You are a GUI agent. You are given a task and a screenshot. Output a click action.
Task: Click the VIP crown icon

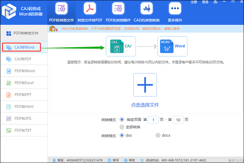(x=216, y=2)
